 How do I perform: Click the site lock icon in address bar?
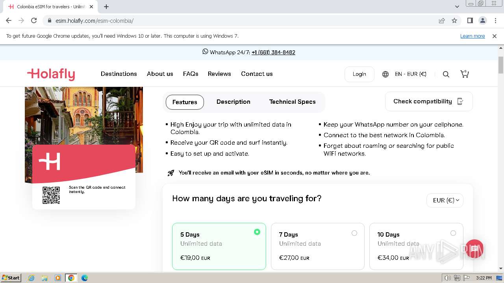point(49,20)
